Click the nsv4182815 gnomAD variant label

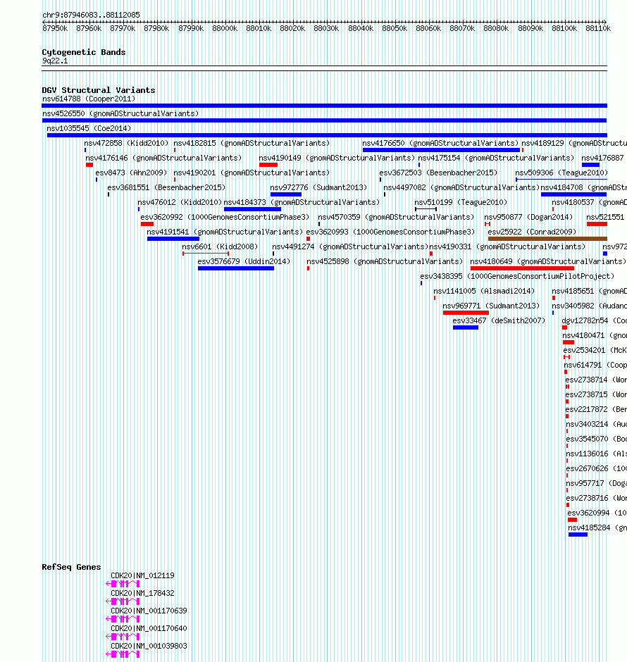click(252, 143)
